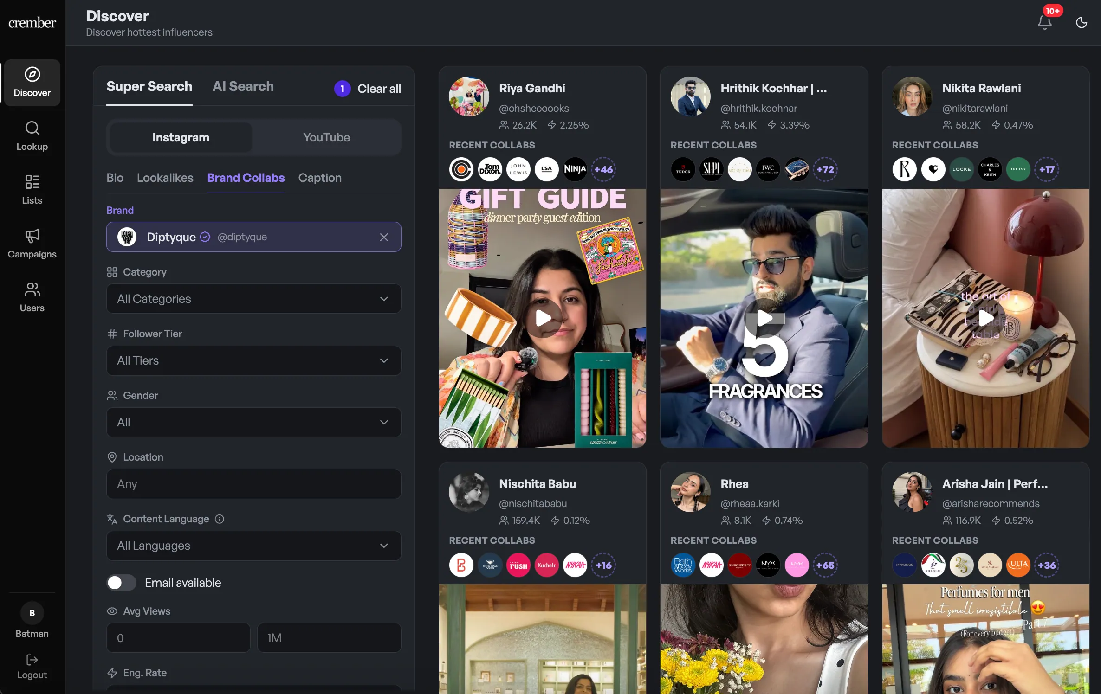Image resolution: width=1101 pixels, height=694 pixels.
Task: Remove the Diptyque brand filter
Action: click(x=384, y=237)
